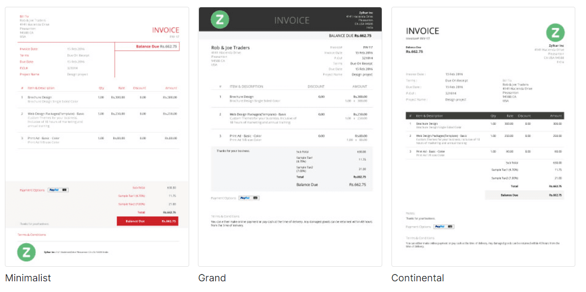Click the INVOICE heading on the Continental template

click(422, 31)
